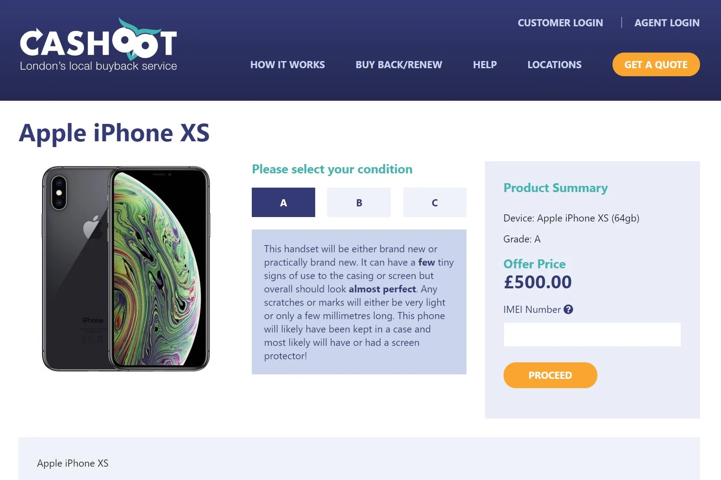Select condition grade C
721x480 pixels.
point(434,202)
